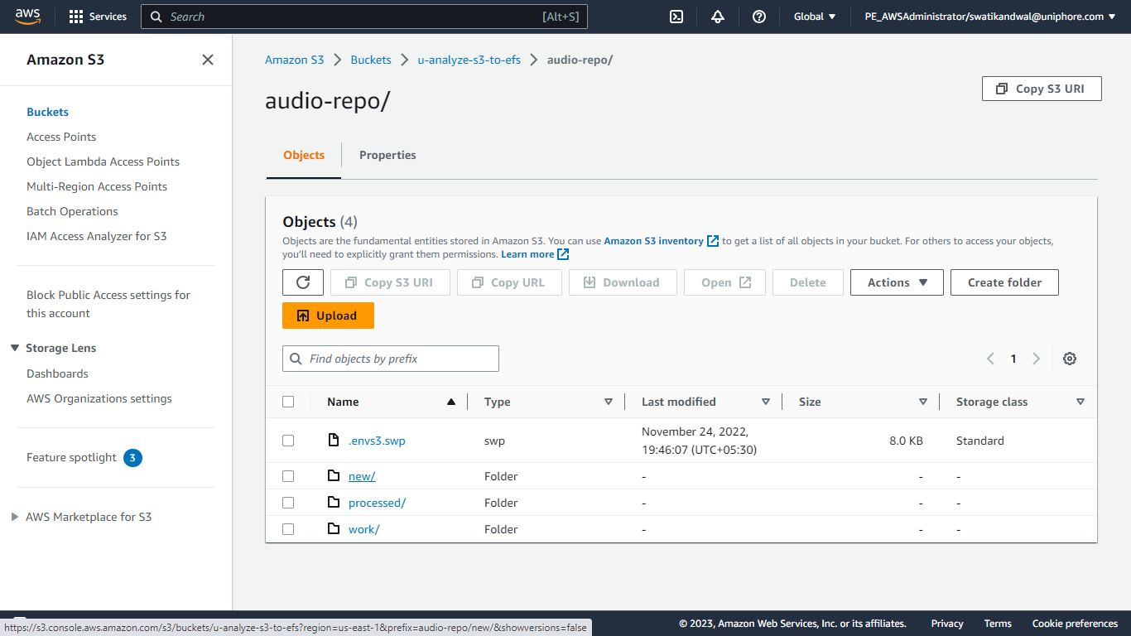The image size is (1131, 636).
Task: Go to the next objects page
Action: (1036, 359)
